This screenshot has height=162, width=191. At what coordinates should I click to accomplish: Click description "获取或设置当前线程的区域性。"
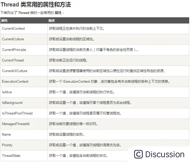click(x=71, y=39)
